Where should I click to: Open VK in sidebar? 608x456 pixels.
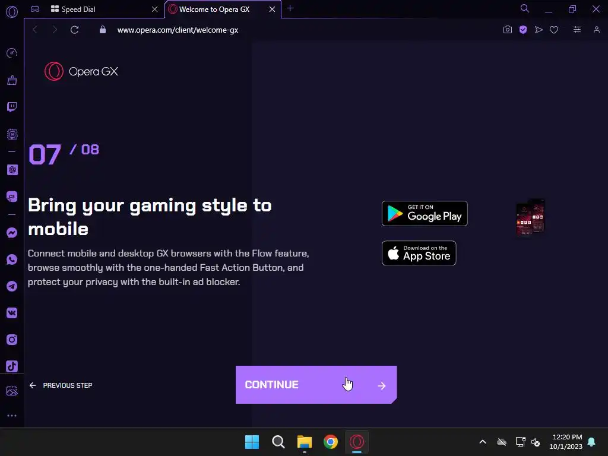[x=12, y=313]
